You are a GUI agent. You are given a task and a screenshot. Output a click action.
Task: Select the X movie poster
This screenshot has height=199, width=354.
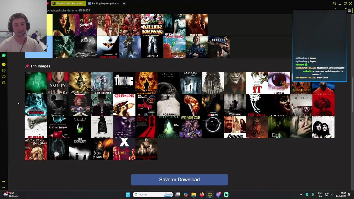pyautogui.click(x=124, y=149)
